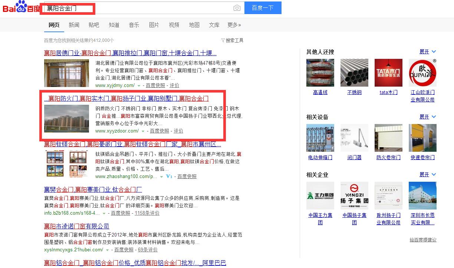Click the apartment buildings result thumbnail

point(66,118)
